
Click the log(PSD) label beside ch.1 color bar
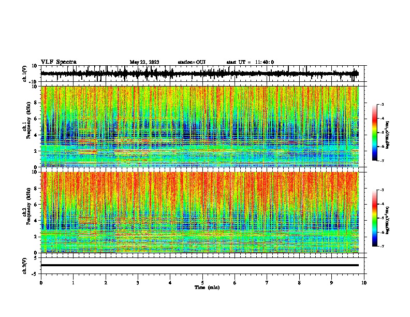click(x=387, y=135)
